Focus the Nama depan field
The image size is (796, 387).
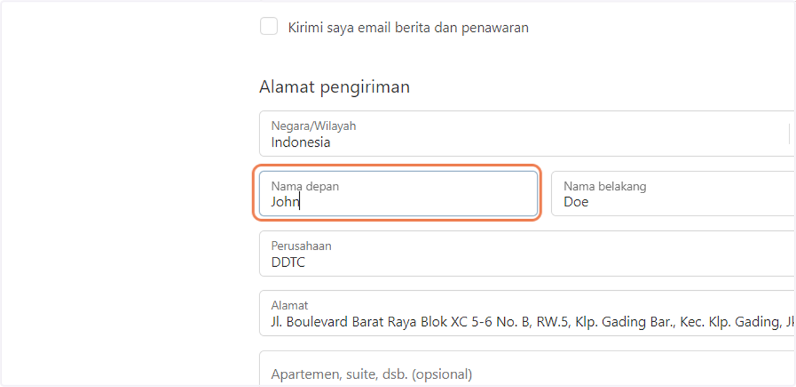pos(398,194)
